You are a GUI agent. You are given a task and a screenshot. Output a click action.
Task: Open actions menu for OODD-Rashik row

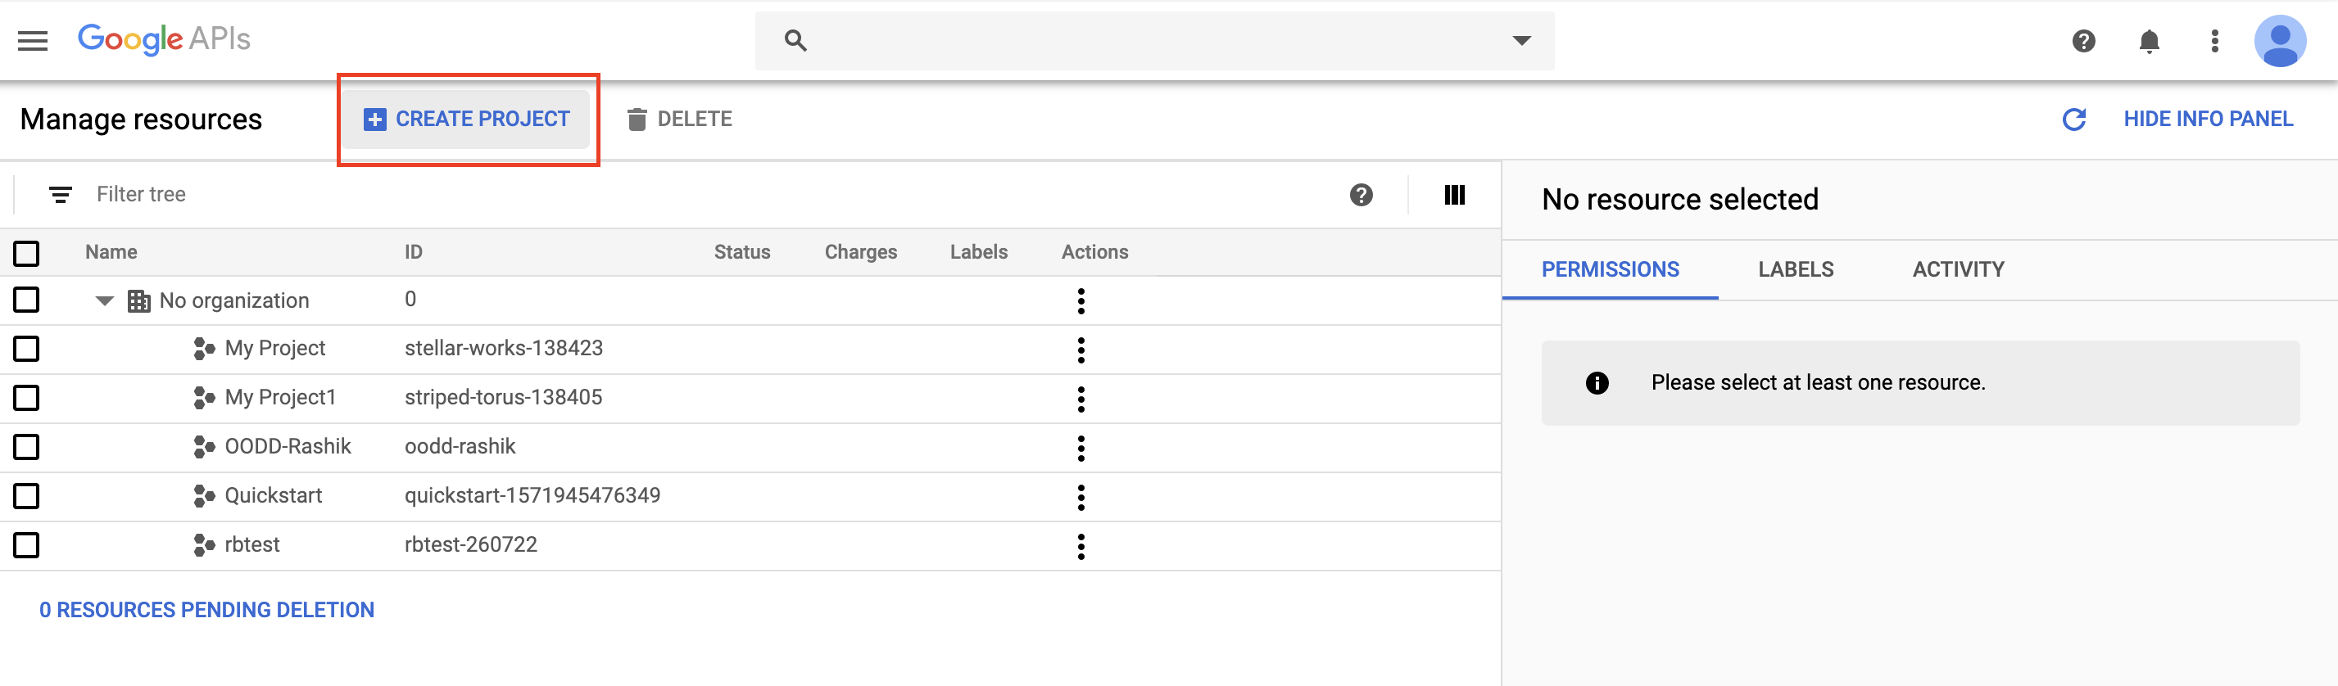point(1080,447)
